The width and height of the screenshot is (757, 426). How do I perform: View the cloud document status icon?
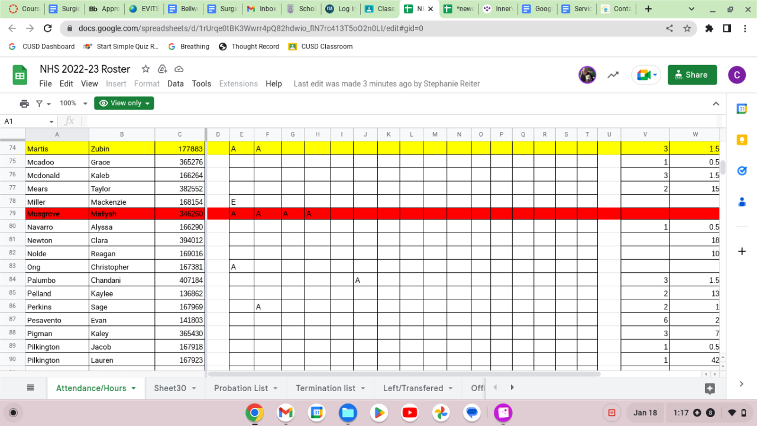click(x=179, y=69)
